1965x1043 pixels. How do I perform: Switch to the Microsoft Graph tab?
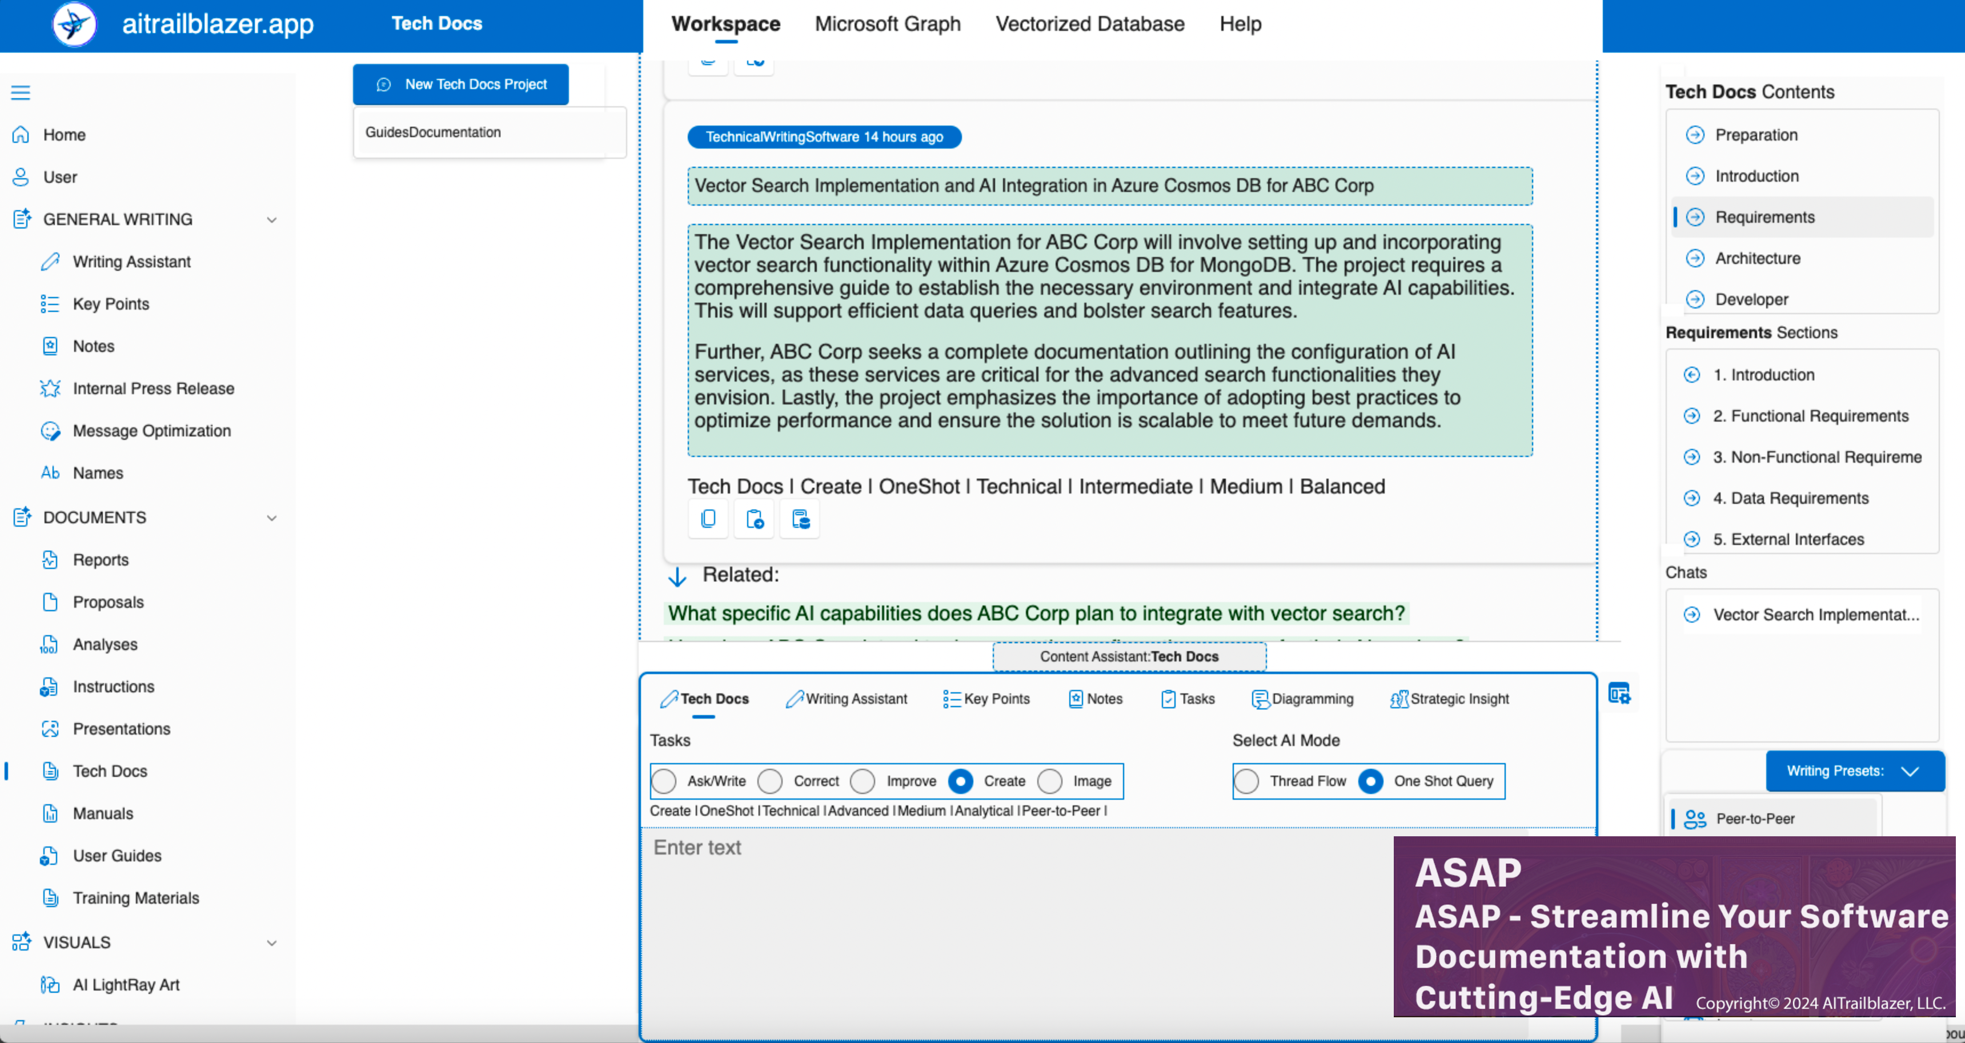(x=887, y=25)
